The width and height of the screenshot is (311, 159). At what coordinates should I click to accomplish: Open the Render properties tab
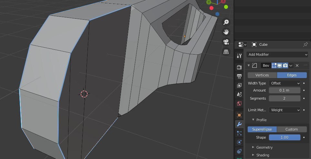(239, 67)
